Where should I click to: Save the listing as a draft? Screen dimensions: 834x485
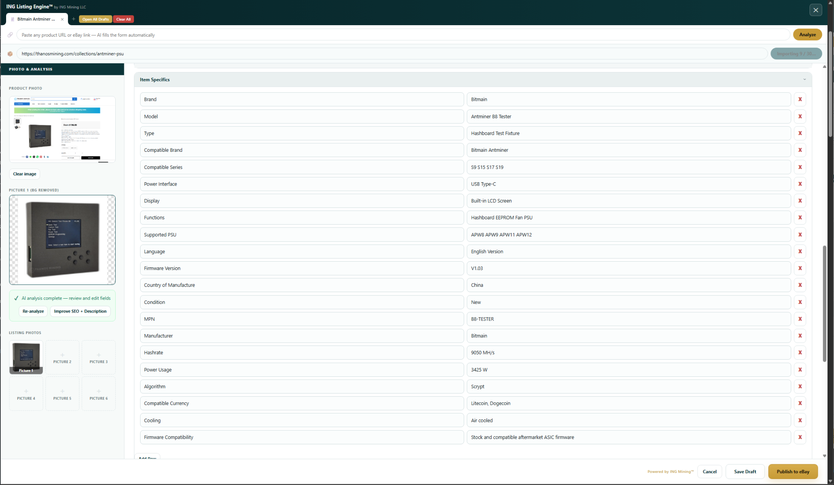click(x=745, y=472)
